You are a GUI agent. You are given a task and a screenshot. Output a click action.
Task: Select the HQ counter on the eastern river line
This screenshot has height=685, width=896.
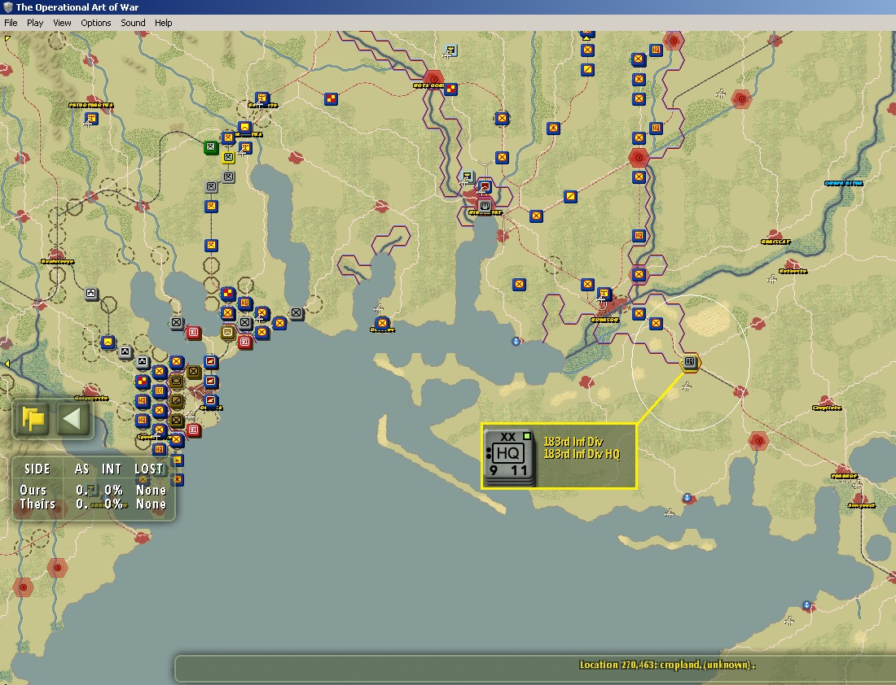click(x=639, y=235)
